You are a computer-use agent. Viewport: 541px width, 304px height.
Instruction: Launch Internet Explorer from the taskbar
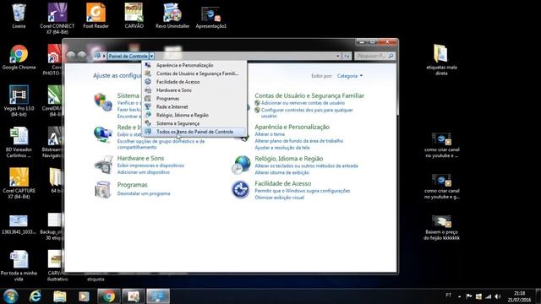pos(36,296)
